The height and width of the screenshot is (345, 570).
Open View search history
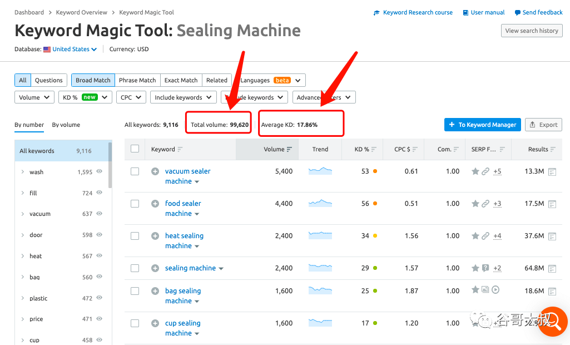tap(531, 31)
